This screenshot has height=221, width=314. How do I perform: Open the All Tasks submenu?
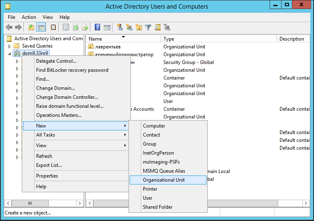tap(76, 135)
